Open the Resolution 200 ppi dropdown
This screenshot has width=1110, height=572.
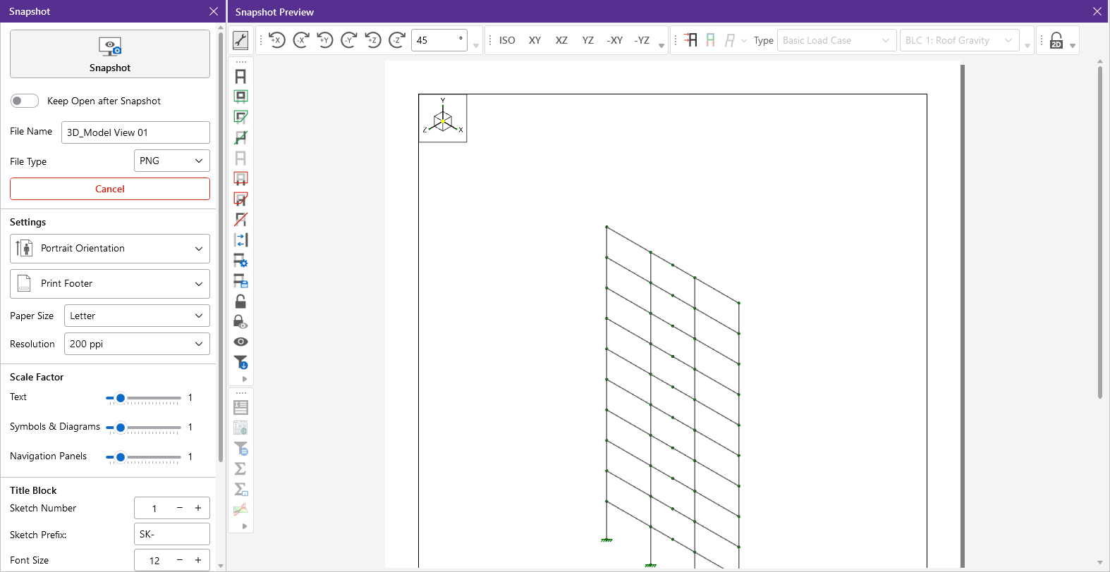point(137,344)
